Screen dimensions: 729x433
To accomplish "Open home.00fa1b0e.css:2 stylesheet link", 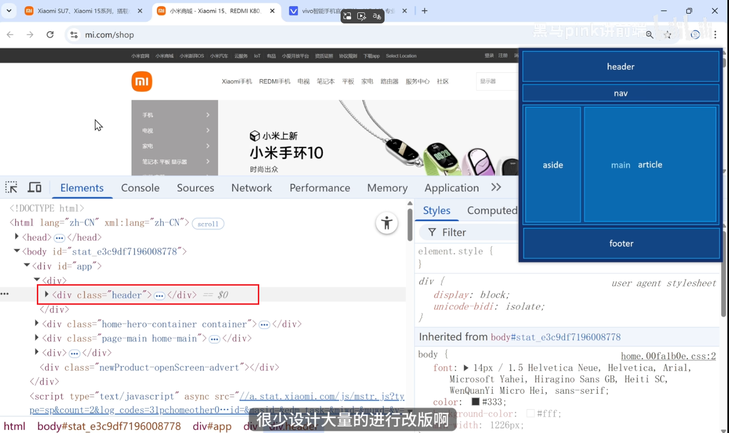I will point(668,356).
